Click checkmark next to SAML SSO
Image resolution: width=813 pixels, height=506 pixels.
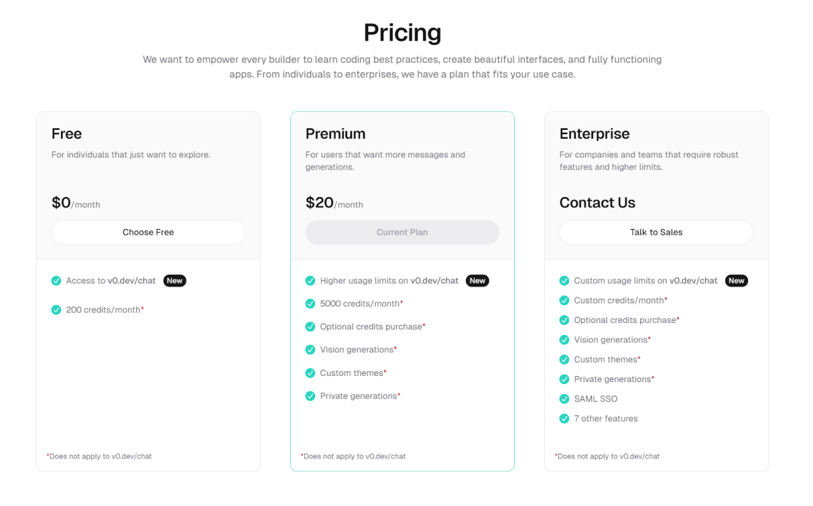pos(564,399)
